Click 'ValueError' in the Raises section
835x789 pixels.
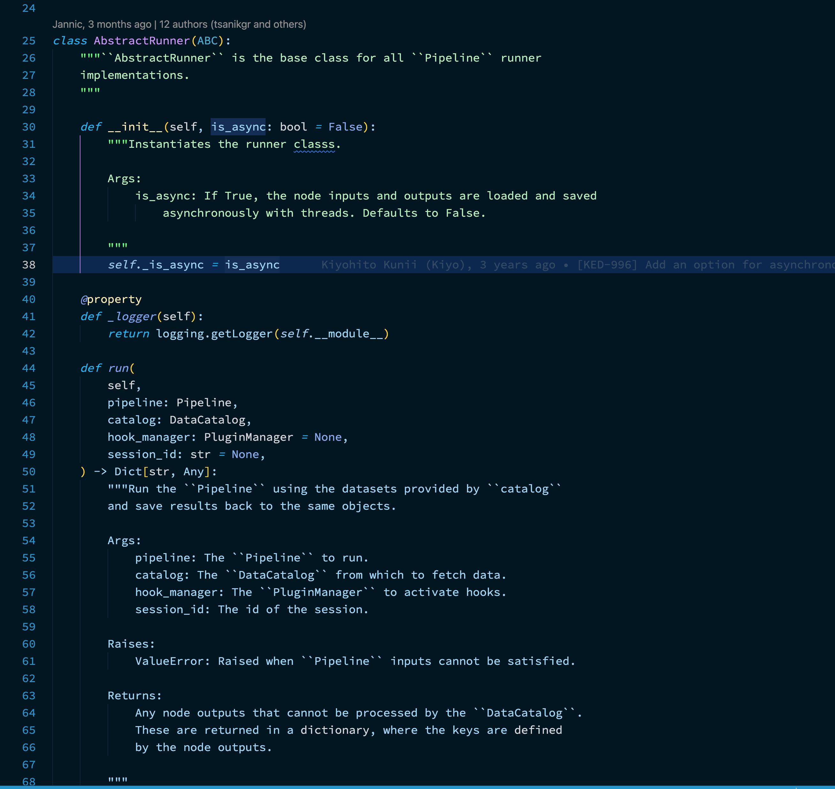[x=169, y=661]
